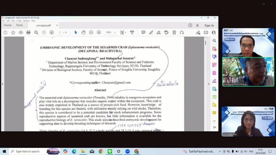The height and width of the screenshot is (155, 276).
Task: Send file by email envelope icon
Action: [206, 33]
